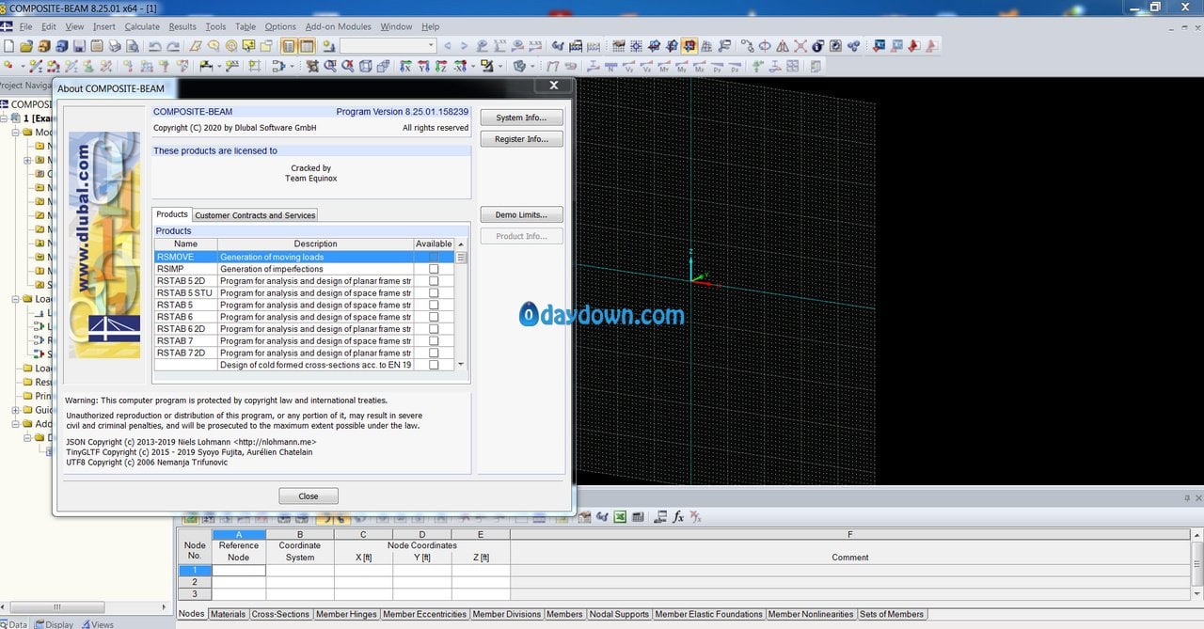The image size is (1204, 629).
Task: Click the Save file toolbar icon
Action: pos(79,46)
